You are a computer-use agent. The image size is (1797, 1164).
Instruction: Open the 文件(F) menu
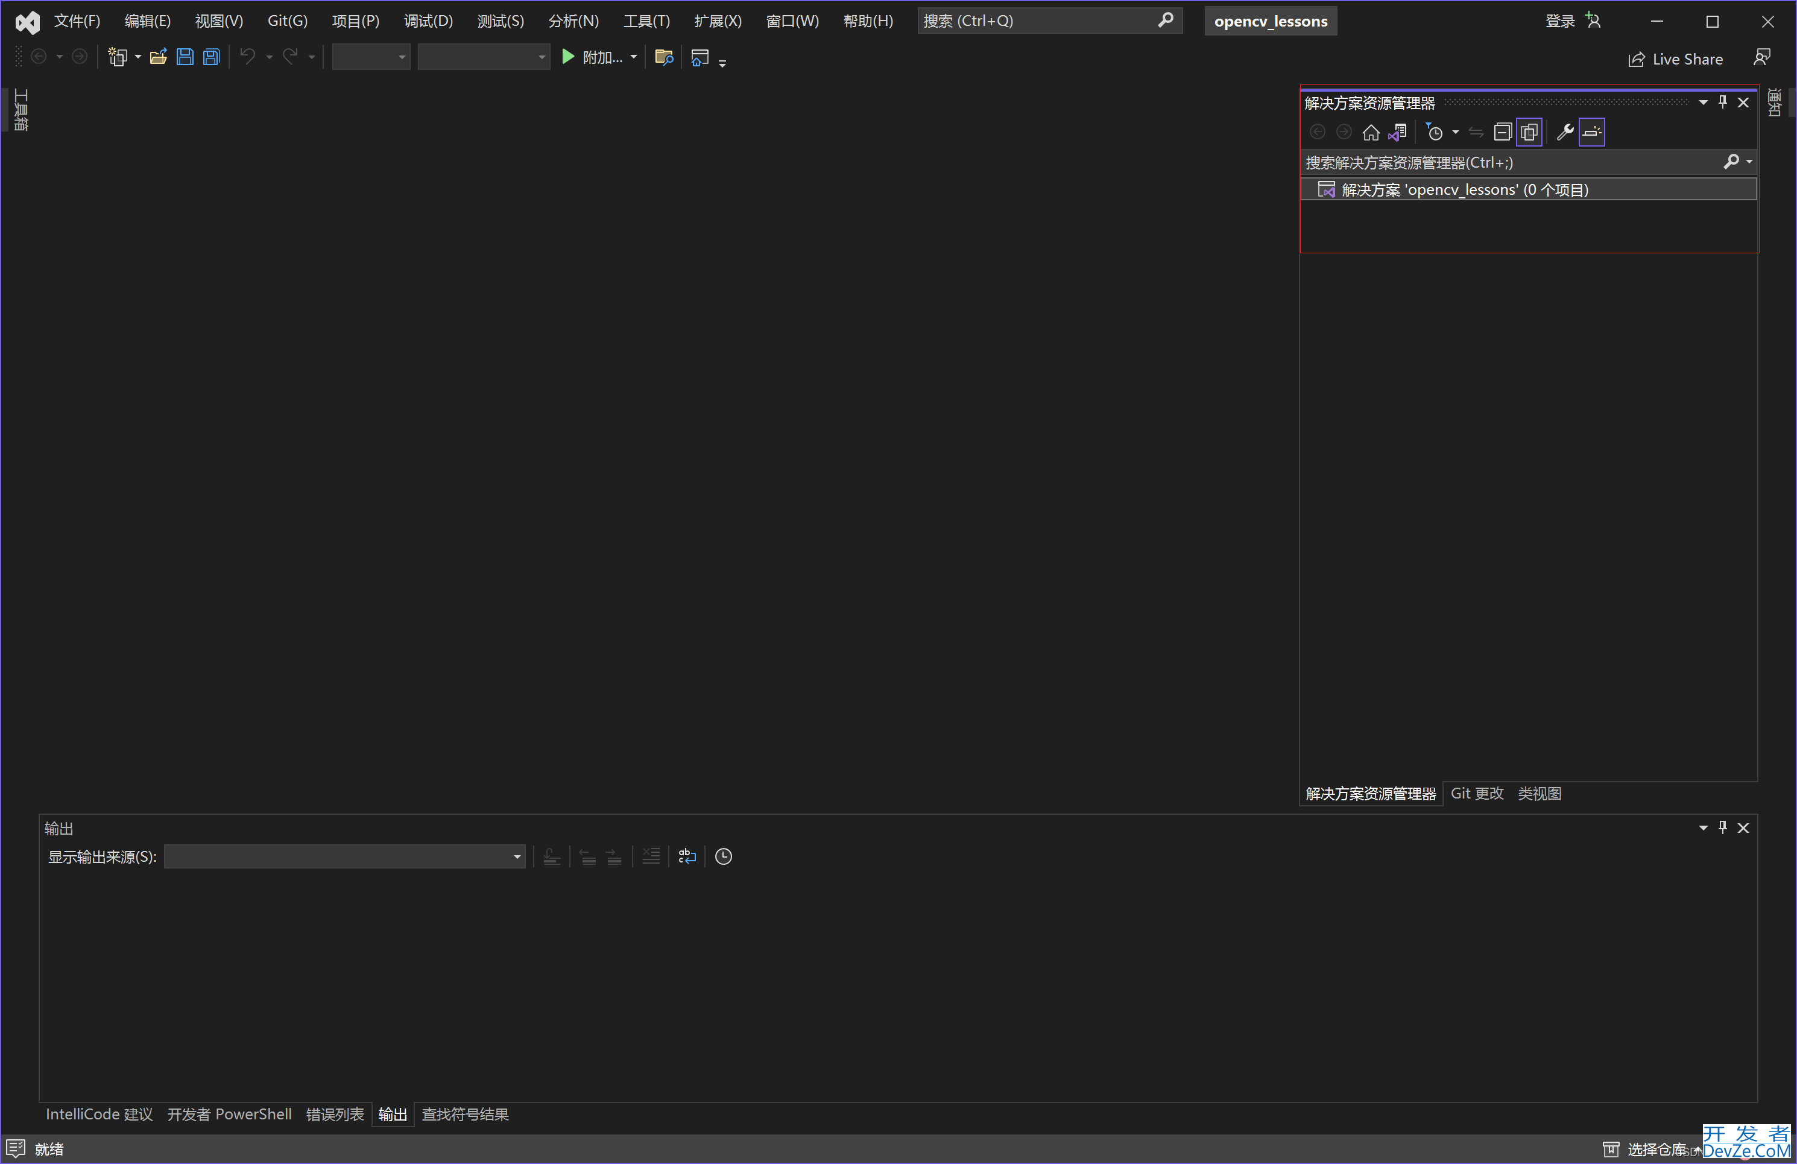(75, 20)
